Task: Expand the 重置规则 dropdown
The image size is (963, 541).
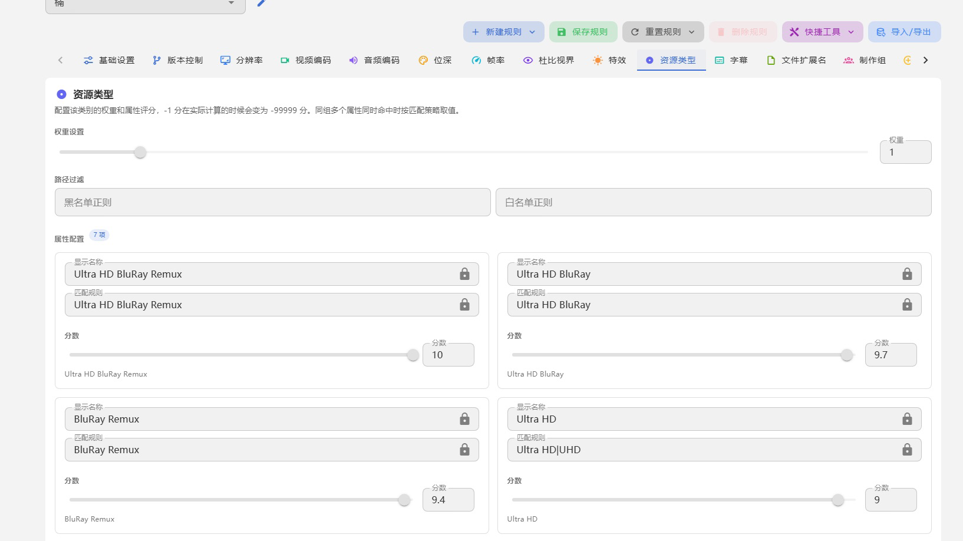Action: click(663, 32)
